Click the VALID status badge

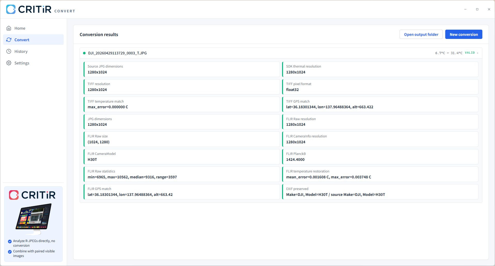point(470,53)
